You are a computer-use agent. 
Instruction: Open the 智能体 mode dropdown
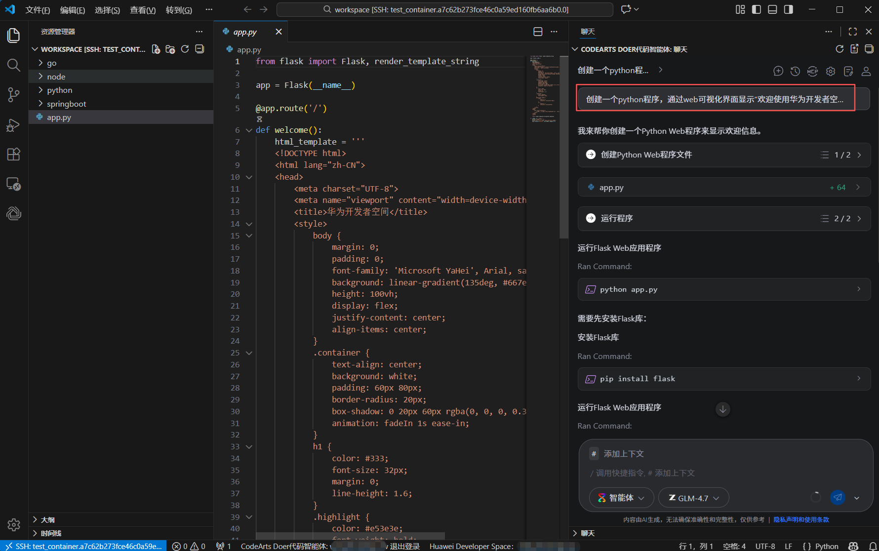(x=621, y=498)
